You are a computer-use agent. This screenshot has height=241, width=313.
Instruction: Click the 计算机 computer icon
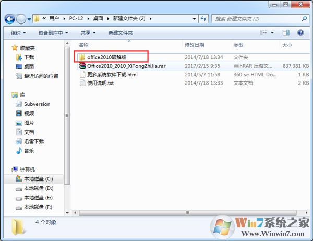[x=15, y=170]
